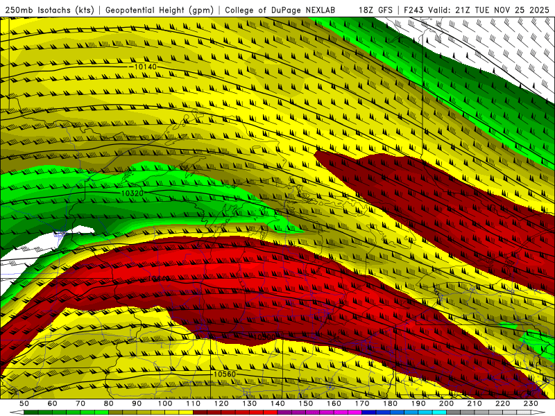Screen dimensions: 555x416
Task: Select the bright red swatch under 140
Action: 271,413
